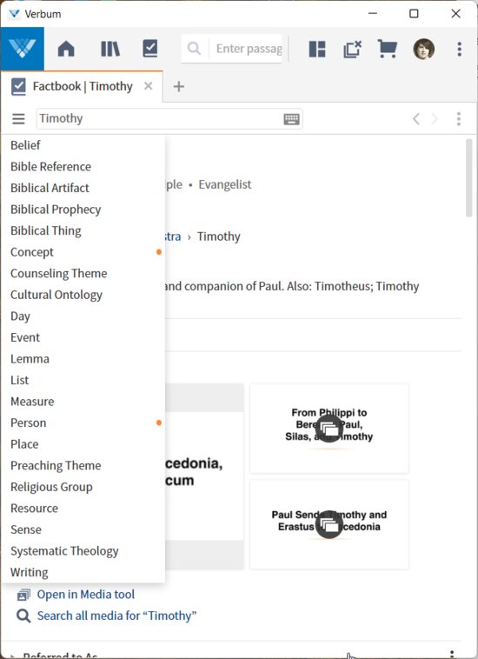Add a new tab with plus button
Viewport: 478px width, 659px height.
179,87
